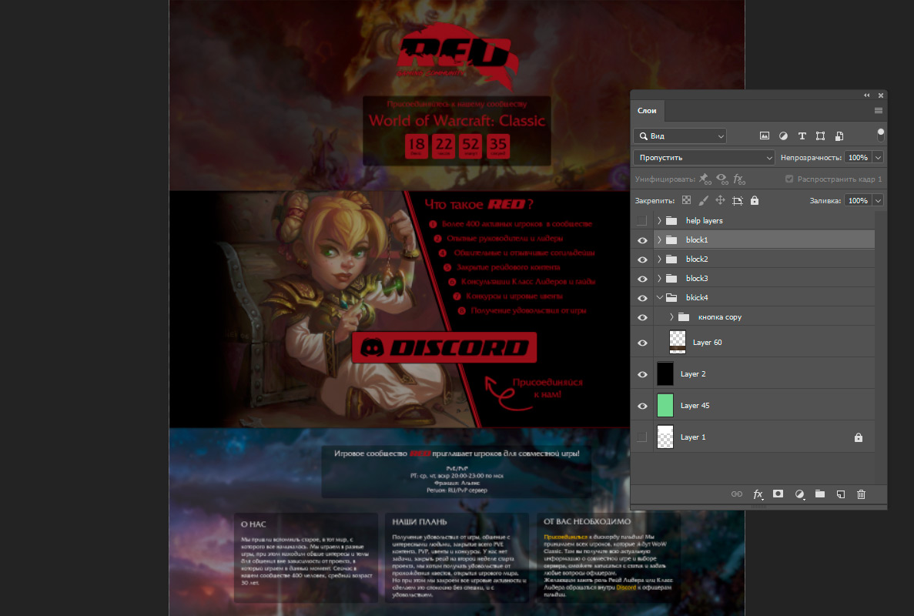Click the unify layer style icon

(x=739, y=179)
